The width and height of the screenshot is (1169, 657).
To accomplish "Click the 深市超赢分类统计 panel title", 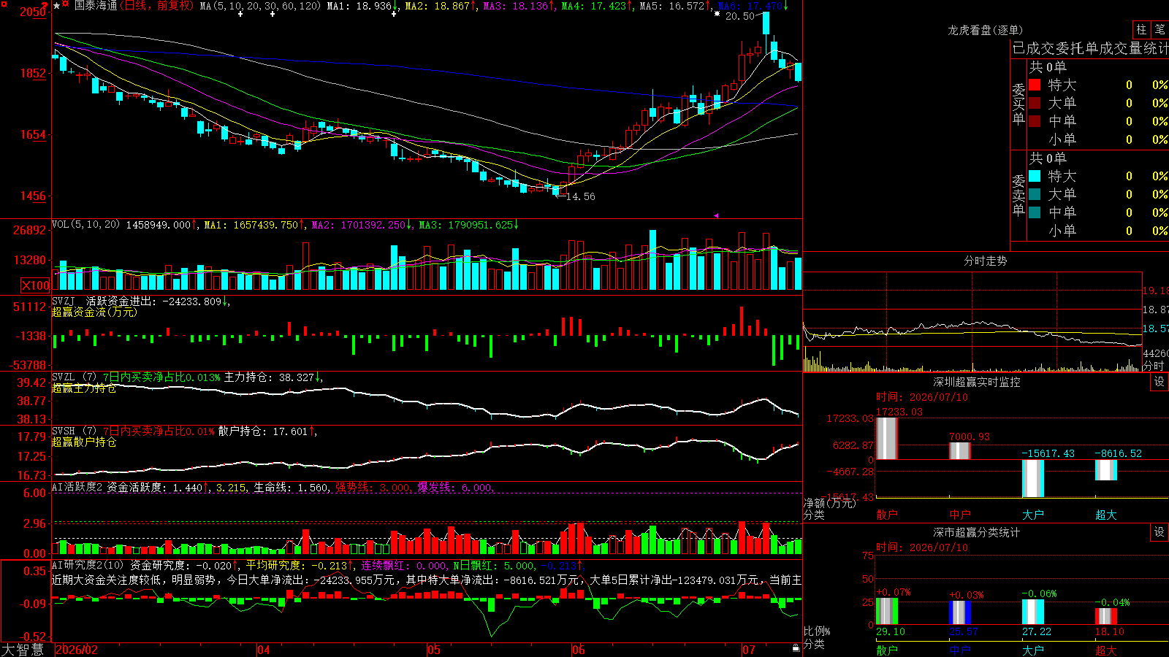I will [977, 532].
